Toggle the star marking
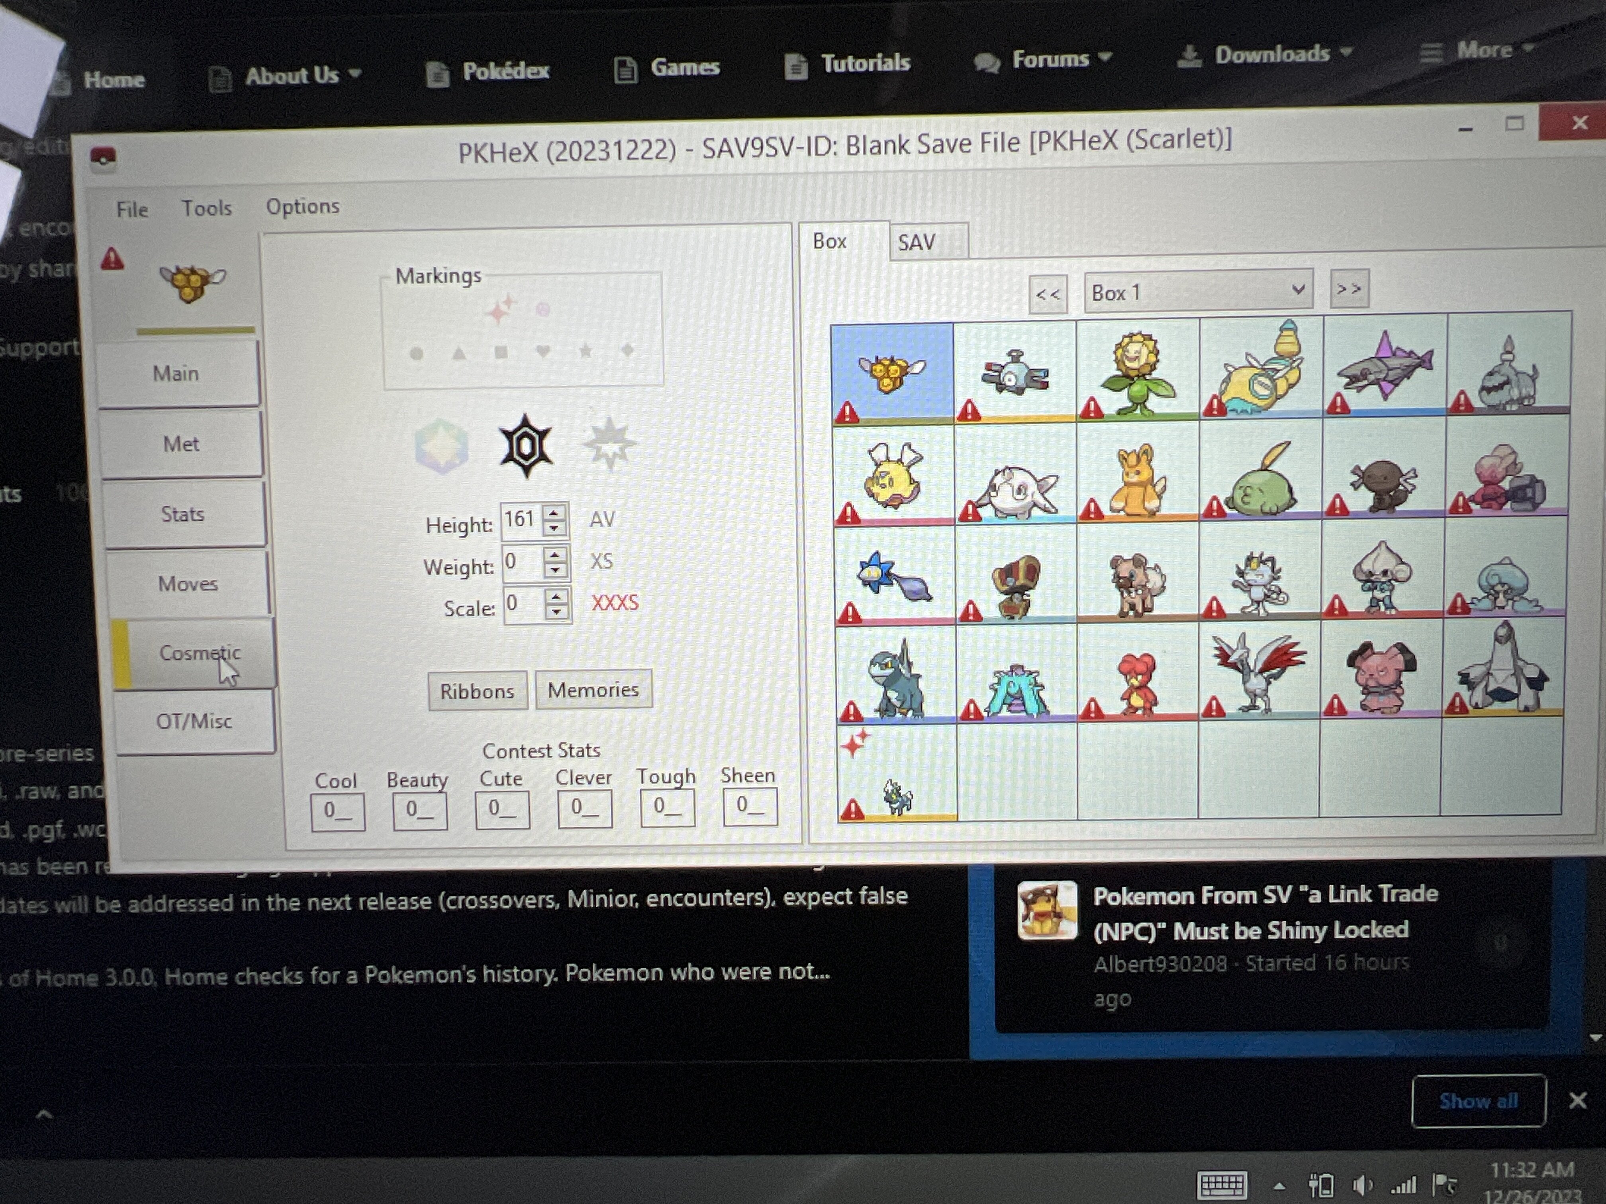 [585, 350]
